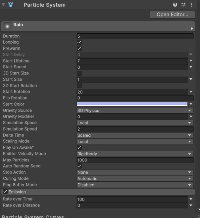Open Rate over Time mode arrow
Image resolution: width=200 pixels, height=218 pixels.
[191, 199]
